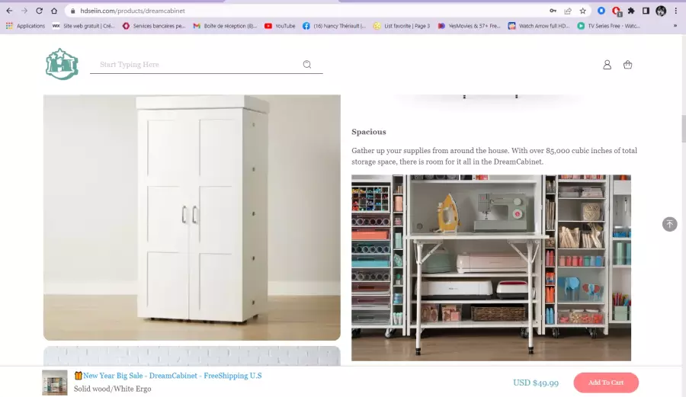Click the scroll-to-top arrow button
This screenshot has width=686, height=397.
(x=669, y=224)
